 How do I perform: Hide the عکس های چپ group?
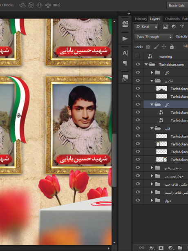(x=138, y=184)
